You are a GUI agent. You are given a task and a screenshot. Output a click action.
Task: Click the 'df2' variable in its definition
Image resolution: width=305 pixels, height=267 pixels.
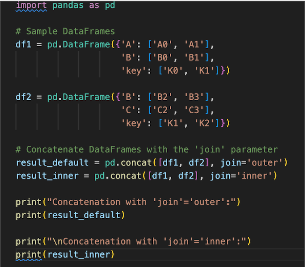click(23, 97)
